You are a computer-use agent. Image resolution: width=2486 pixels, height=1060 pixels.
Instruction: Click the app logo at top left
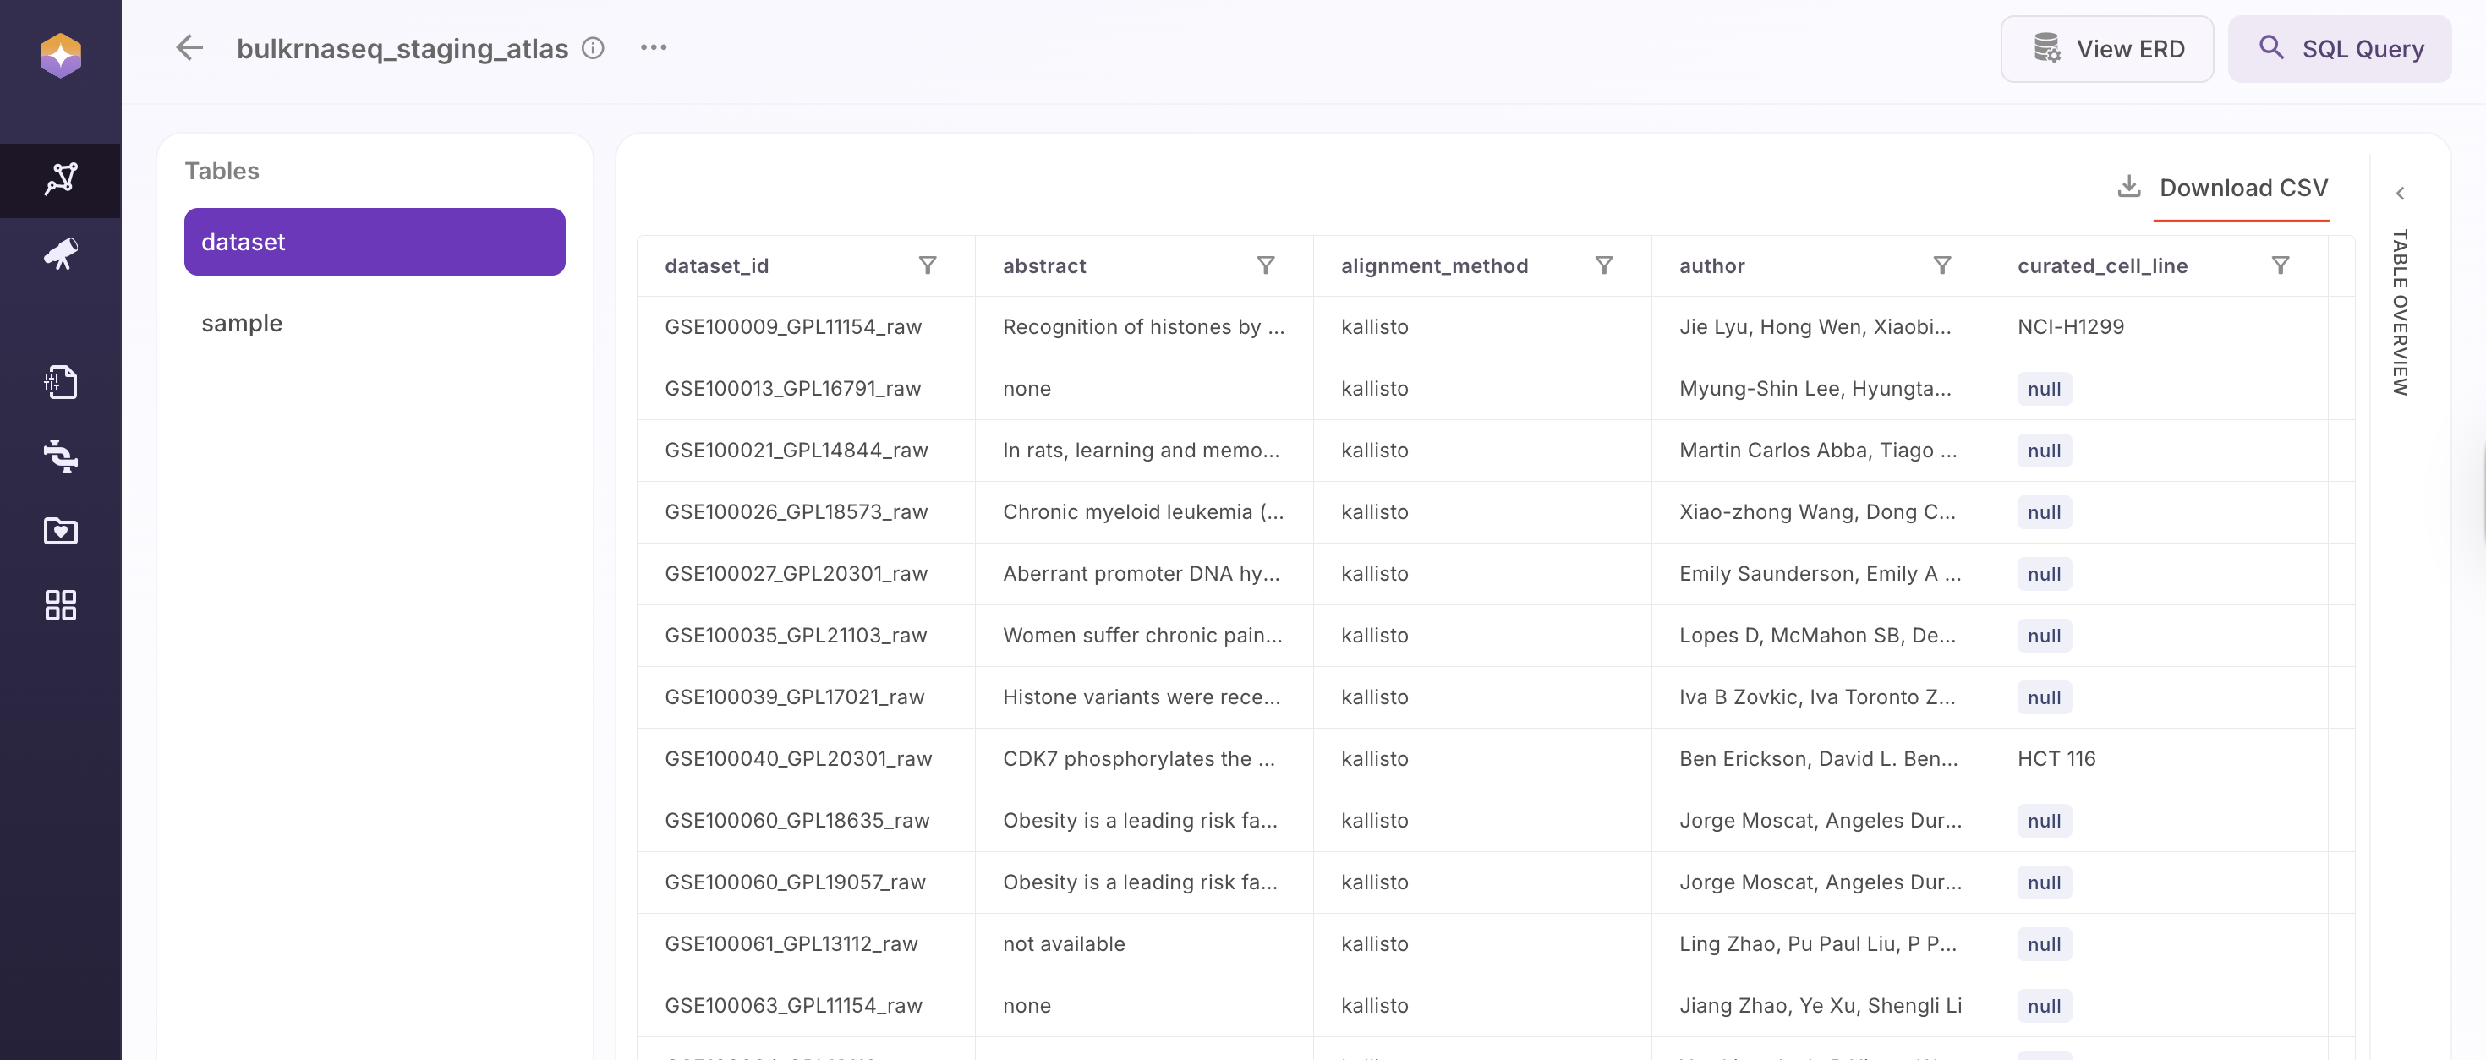(x=61, y=55)
